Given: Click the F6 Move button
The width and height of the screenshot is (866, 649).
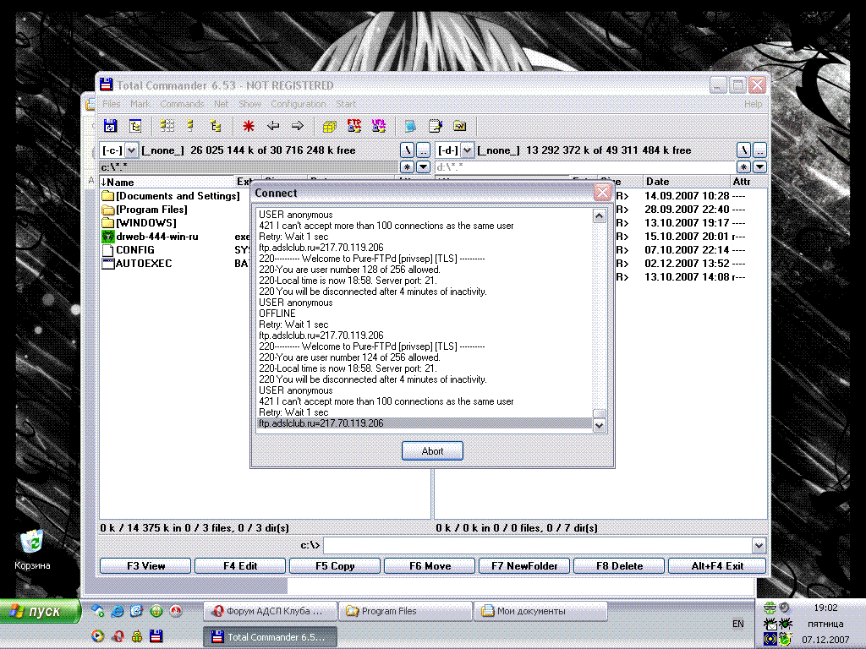Looking at the screenshot, I should tap(430, 565).
